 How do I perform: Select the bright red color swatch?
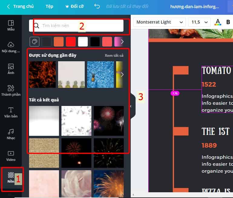(x=71, y=42)
